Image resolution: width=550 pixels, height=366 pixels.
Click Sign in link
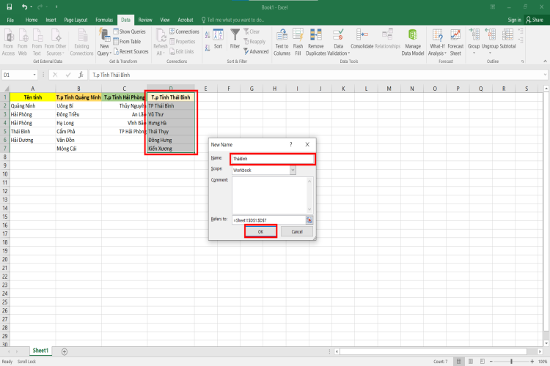pyautogui.click(x=514, y=20)
